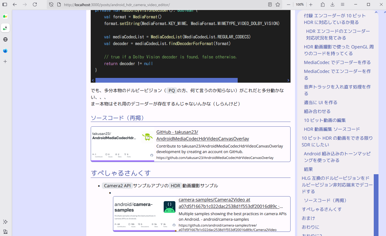Click the plus button in the sidebar
Image resolution: width=386 pixels, height=236 pixels.
click(x=5, y=62)
